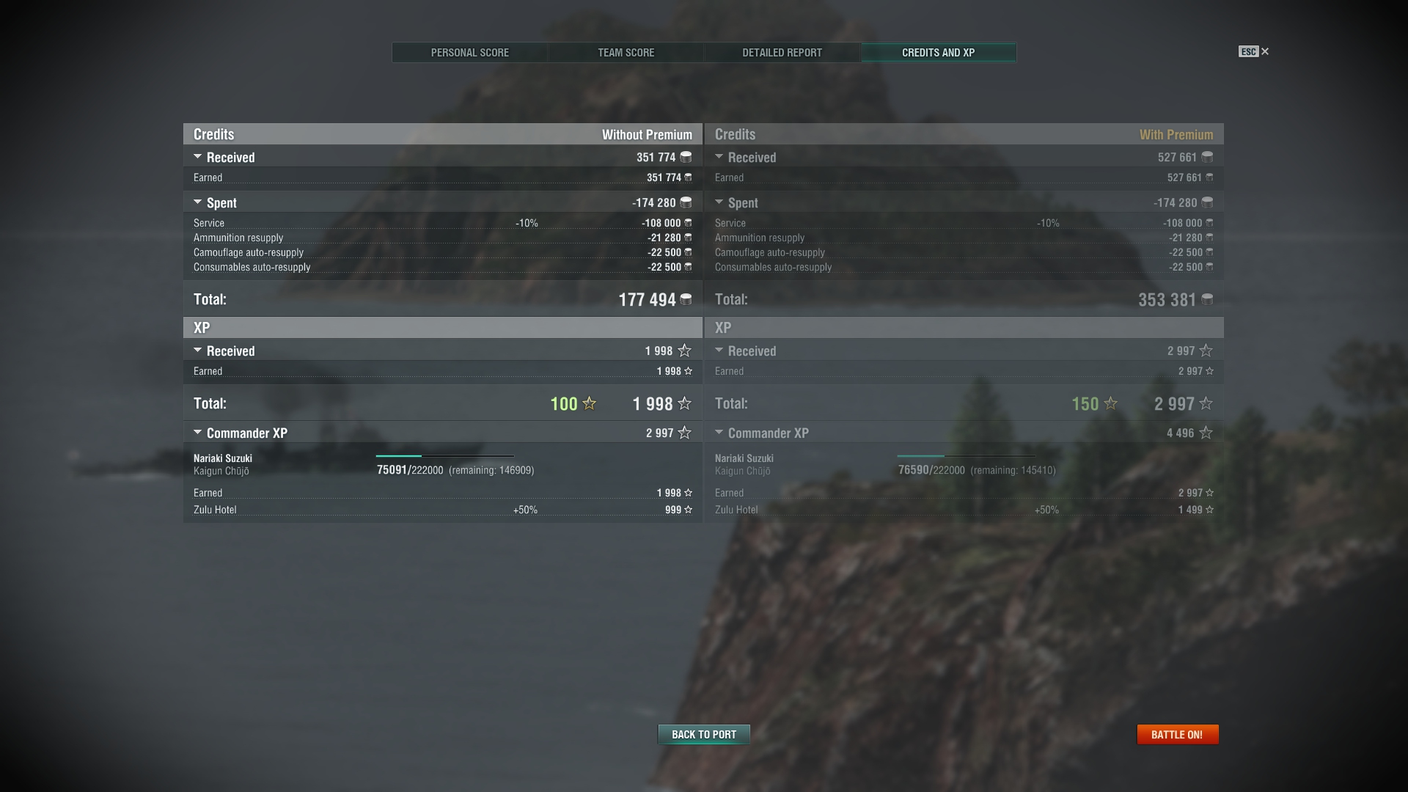Click credits coin icon beside Without Premium total
This screenshot has width=1408, height=792.
686,299
